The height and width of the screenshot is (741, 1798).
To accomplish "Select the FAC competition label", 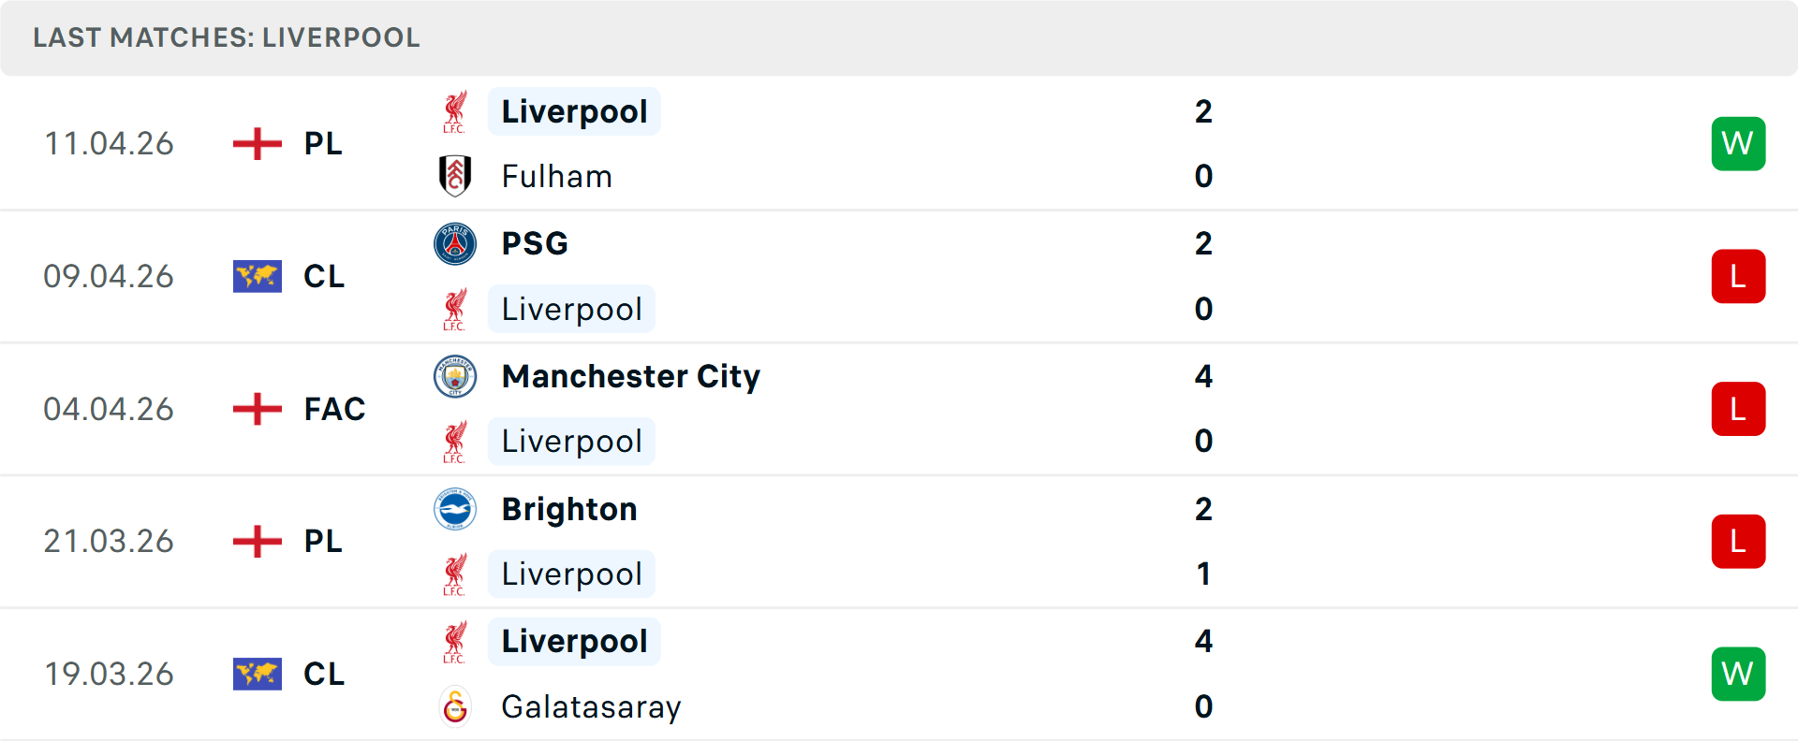I will 333,409.
